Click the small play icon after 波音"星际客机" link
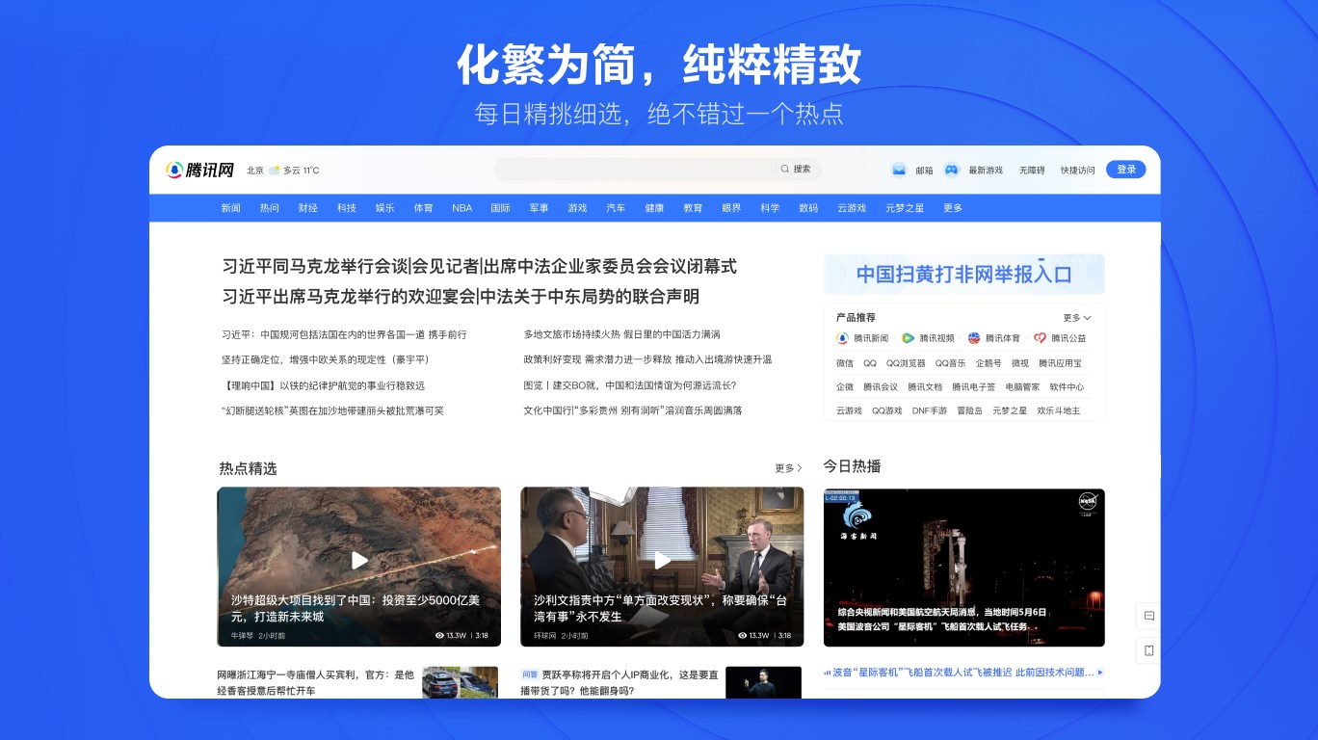This screenshot has width=1318, height=740. pyautogui.click(x=1100, y=672)
